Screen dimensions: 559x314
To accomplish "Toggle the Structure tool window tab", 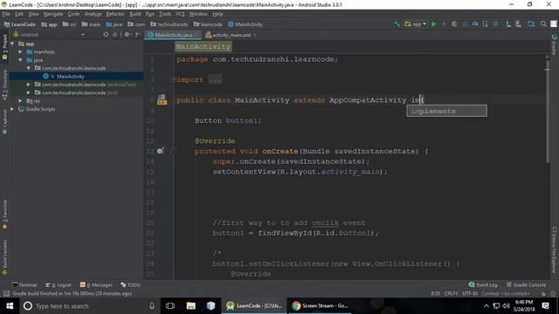I will (x=4, y=85).
